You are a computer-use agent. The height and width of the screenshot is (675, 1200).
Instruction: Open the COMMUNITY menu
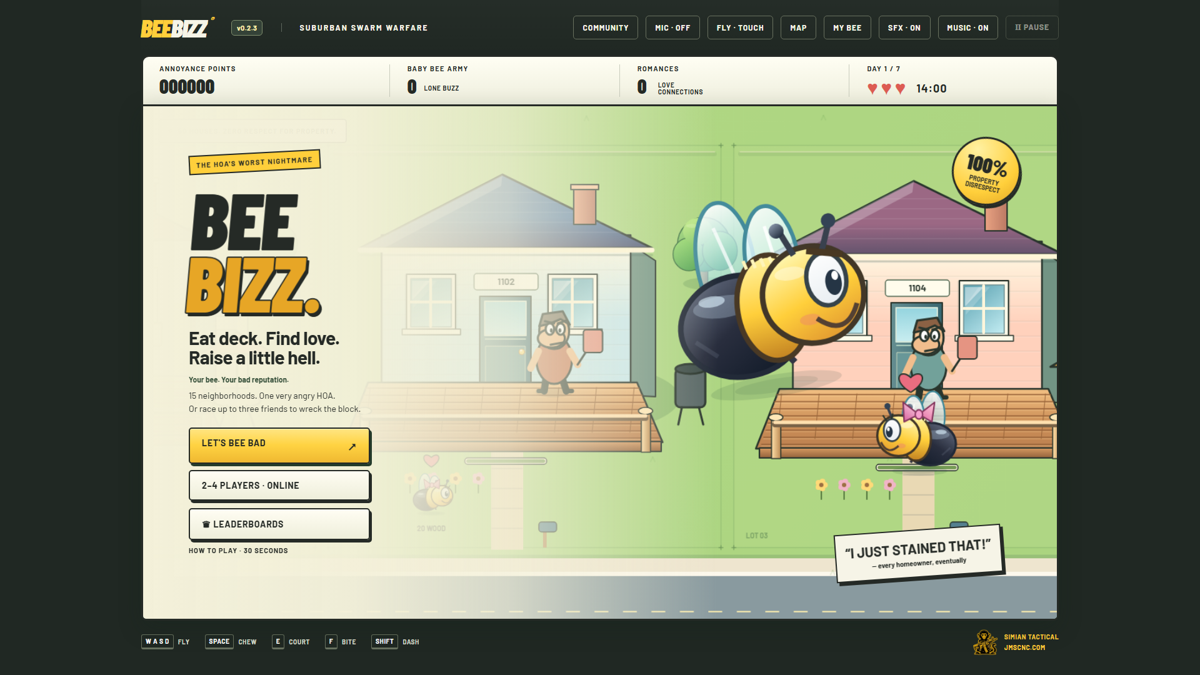click(606, 27)
